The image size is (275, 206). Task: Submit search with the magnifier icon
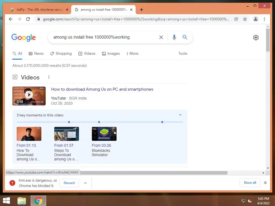point(185,37)
